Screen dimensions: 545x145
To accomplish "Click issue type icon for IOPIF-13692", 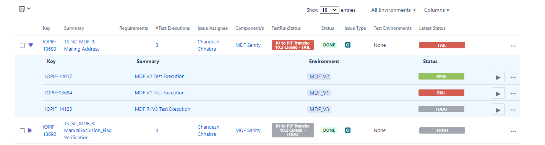I will (x=348, y=130).
